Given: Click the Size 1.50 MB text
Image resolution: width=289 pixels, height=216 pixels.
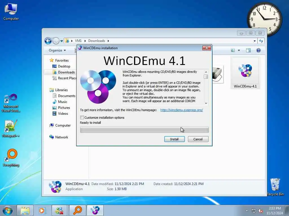Looking at the screenshot, I should tap(117, 189).
